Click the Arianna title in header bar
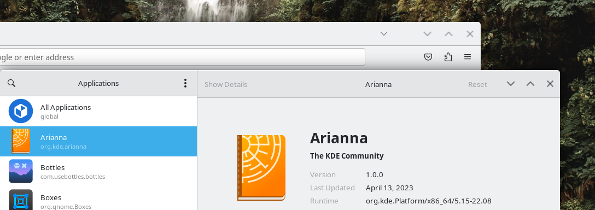 click(378, 84)
